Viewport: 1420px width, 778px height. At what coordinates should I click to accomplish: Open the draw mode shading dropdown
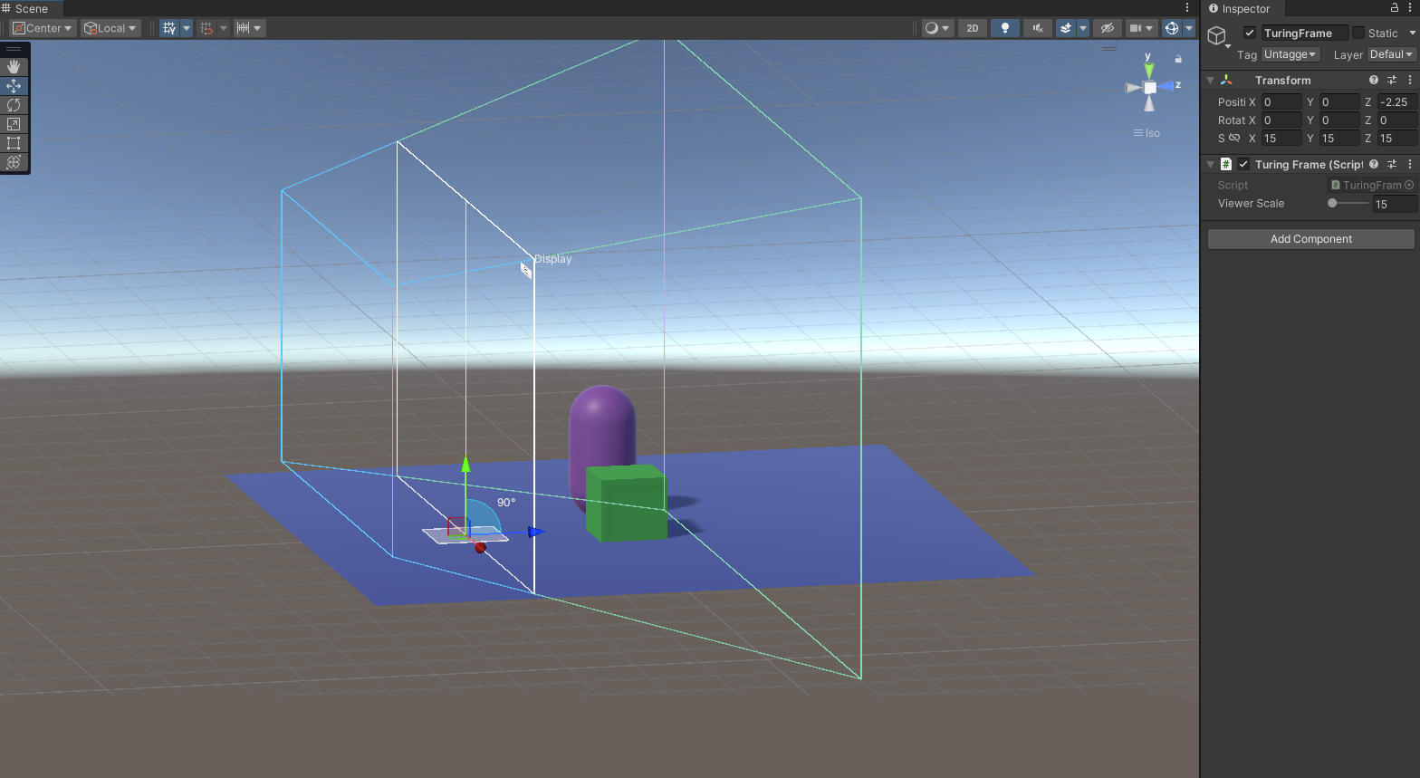tap(936, 28)
